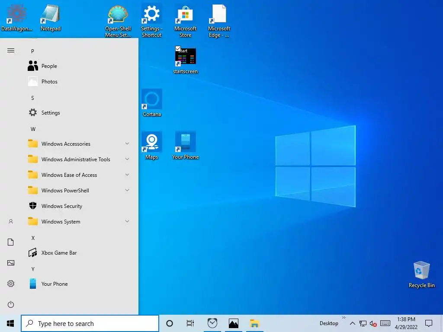
Task: Open Photos from the Start menu list
Action: [x=79, y=82]
